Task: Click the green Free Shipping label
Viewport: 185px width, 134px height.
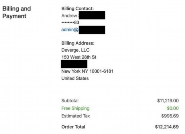Action: 75,108
